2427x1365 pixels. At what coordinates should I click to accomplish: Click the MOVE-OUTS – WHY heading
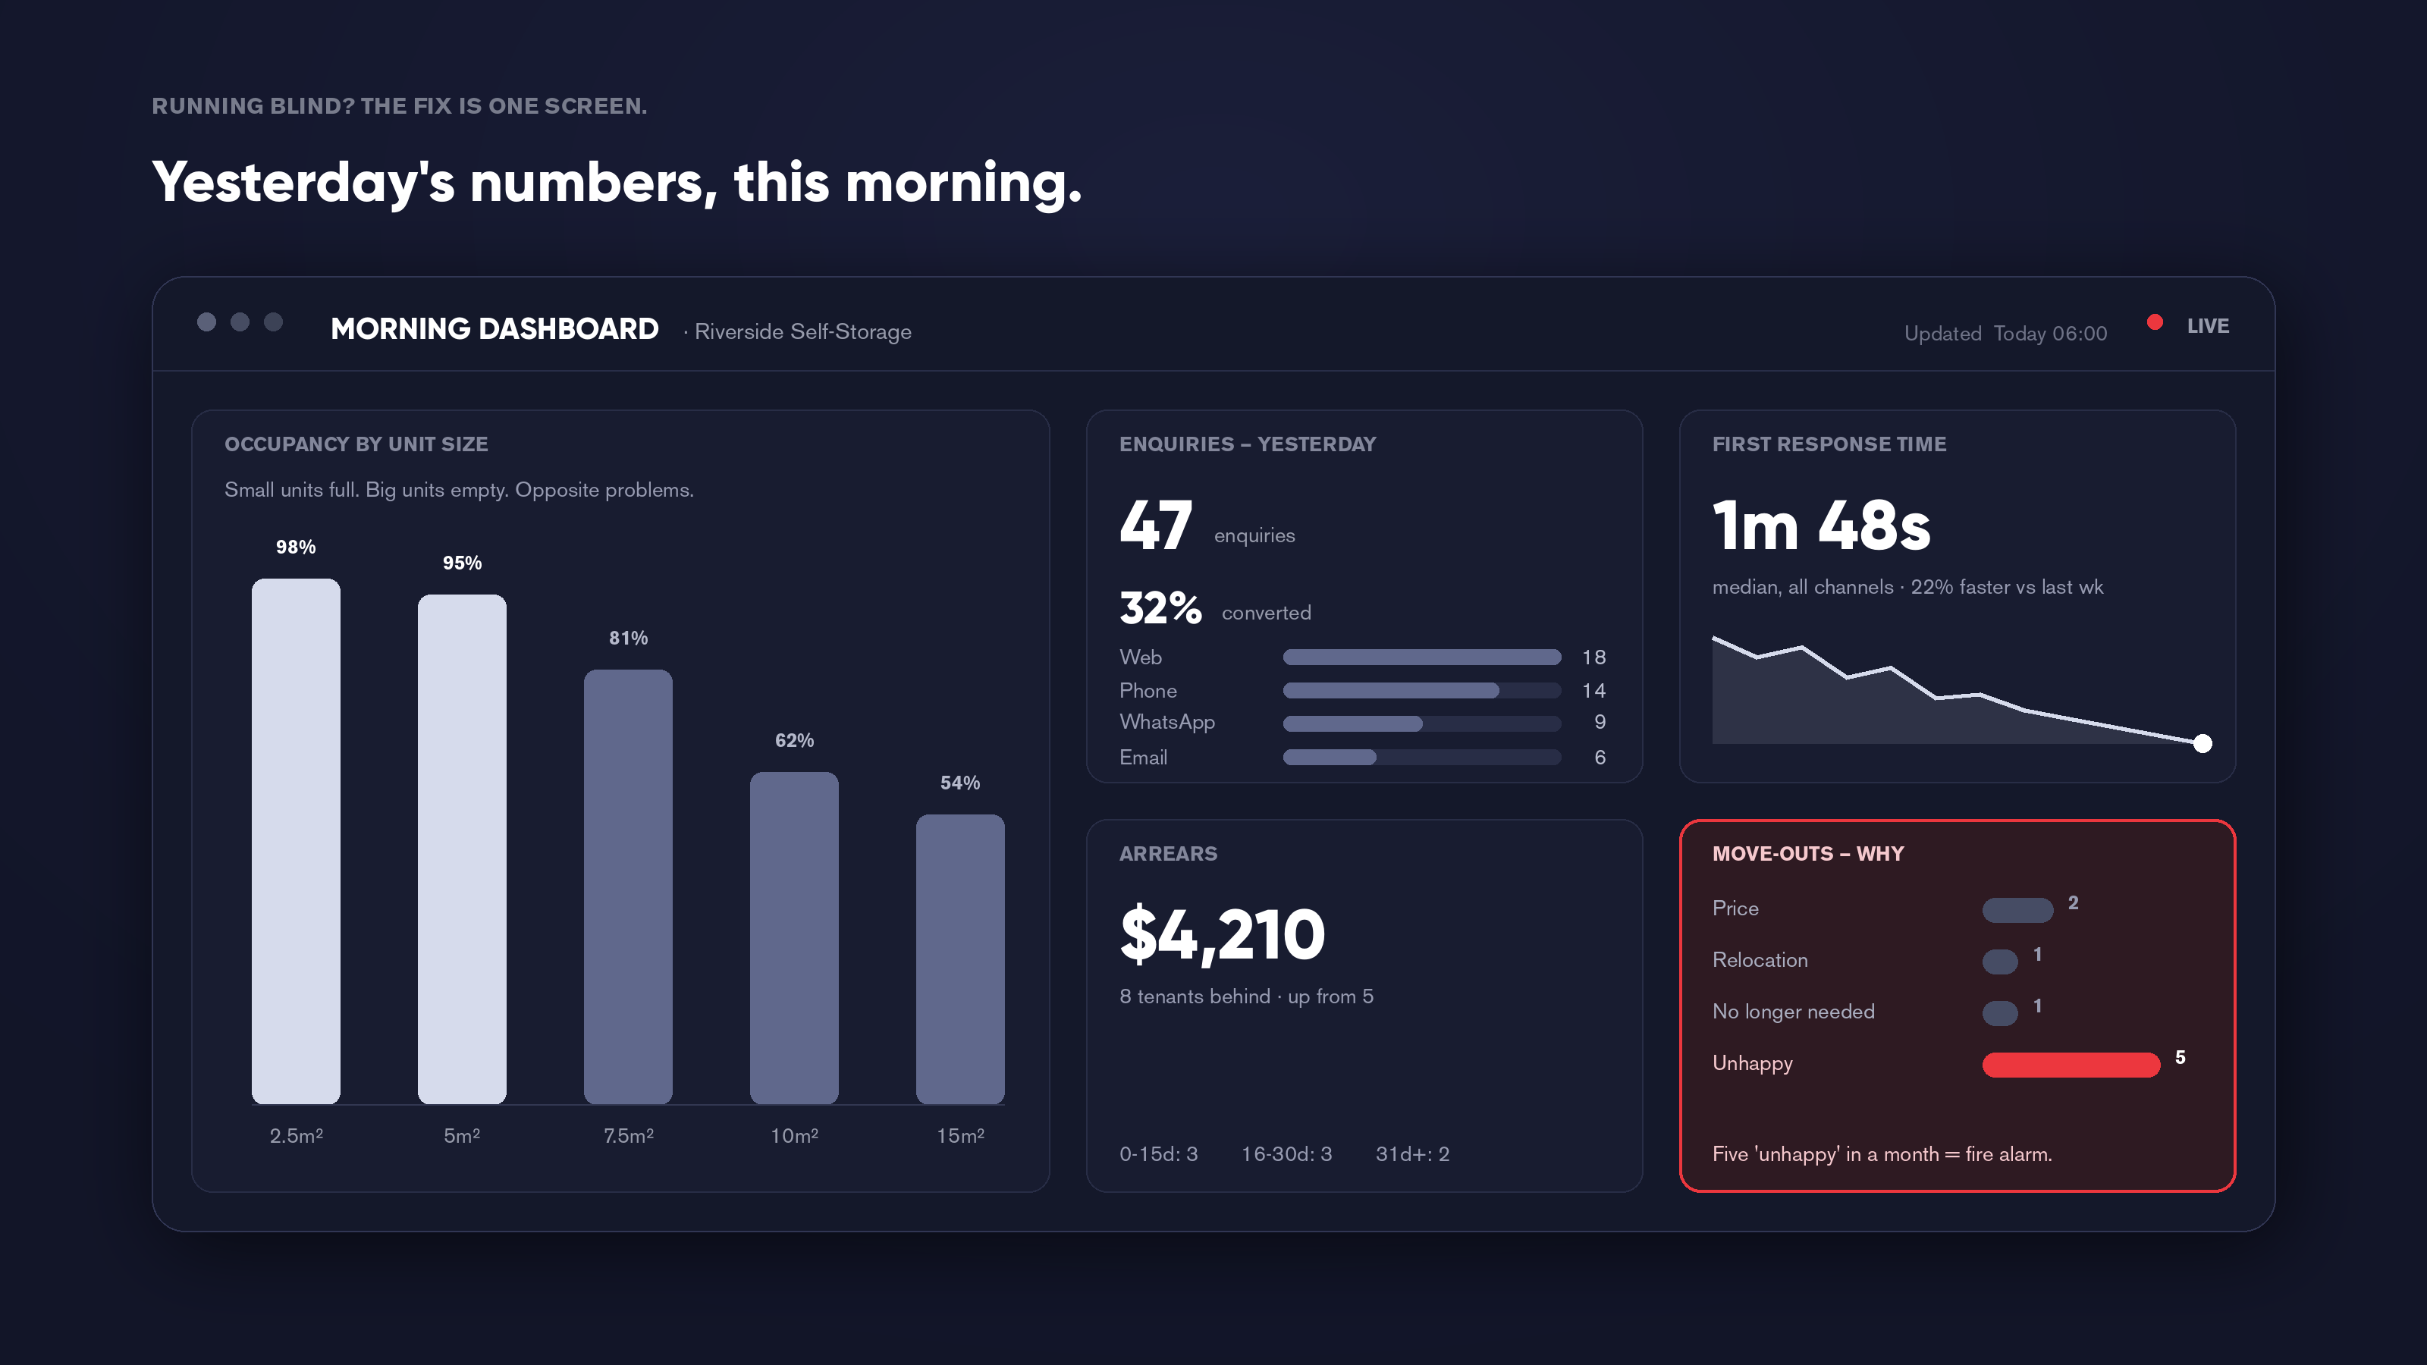click(x=1808, y=855)
